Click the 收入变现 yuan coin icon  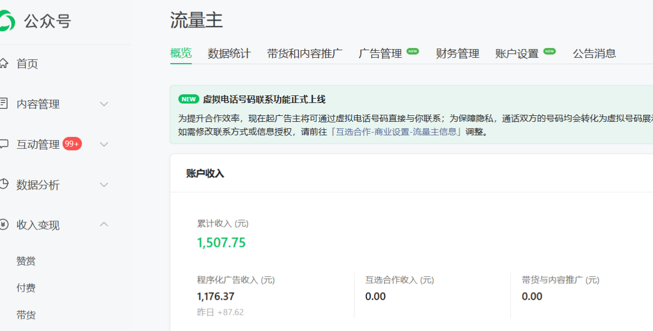pyautogui.click(x=4, y=225)
